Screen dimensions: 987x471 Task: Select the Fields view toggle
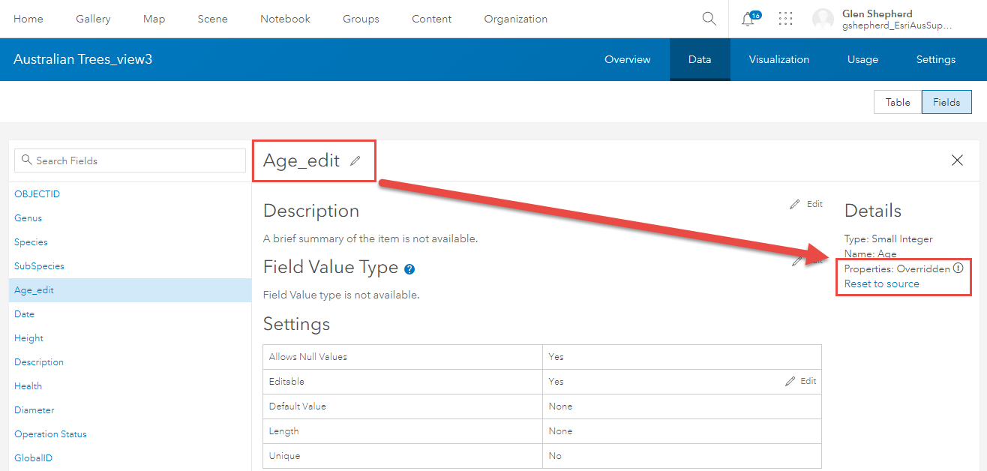click(946, 102)
